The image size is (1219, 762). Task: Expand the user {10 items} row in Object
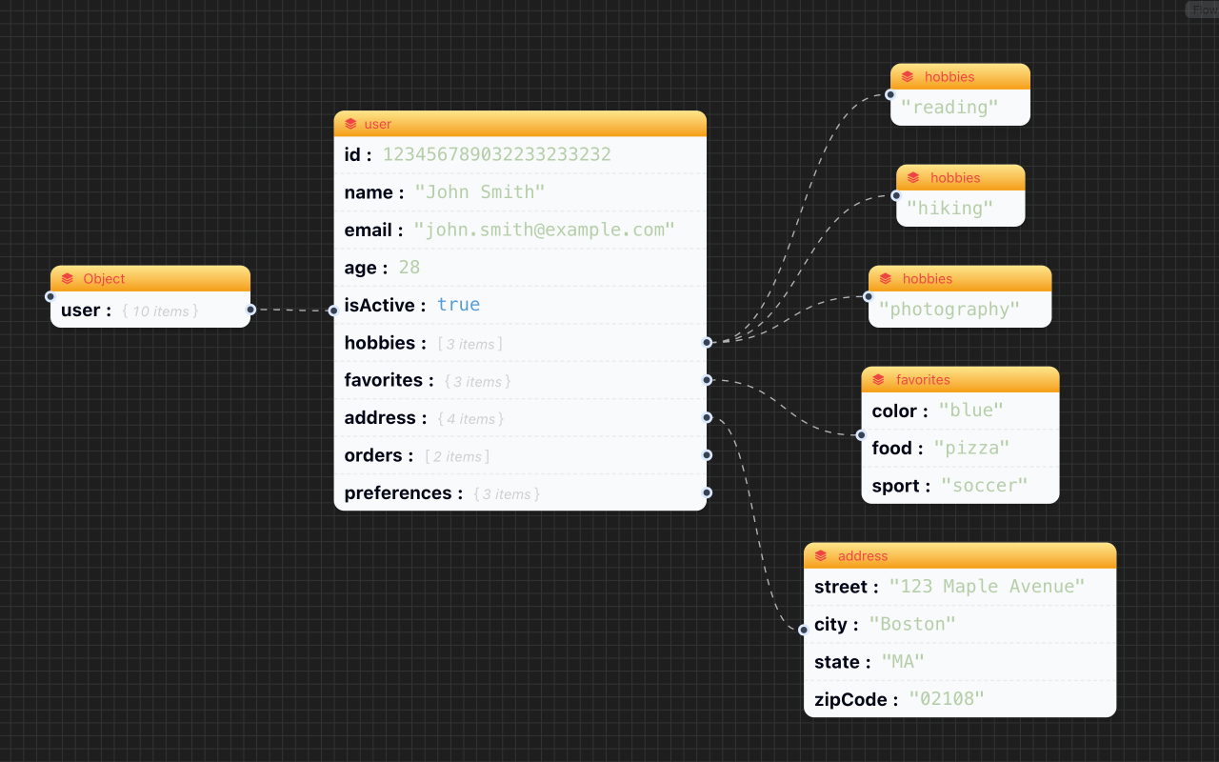(160, 311)
